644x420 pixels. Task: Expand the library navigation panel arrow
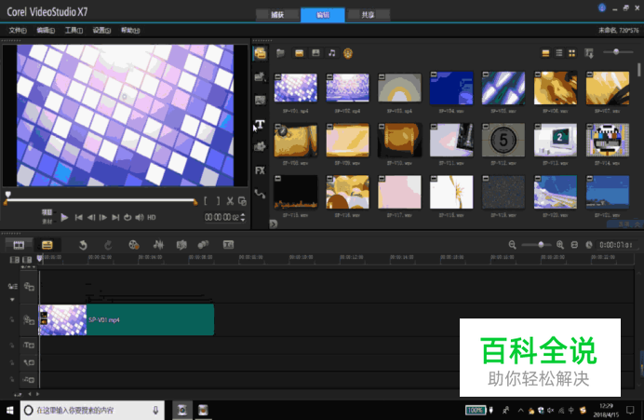pyautogui.click(x=274, y=224)
